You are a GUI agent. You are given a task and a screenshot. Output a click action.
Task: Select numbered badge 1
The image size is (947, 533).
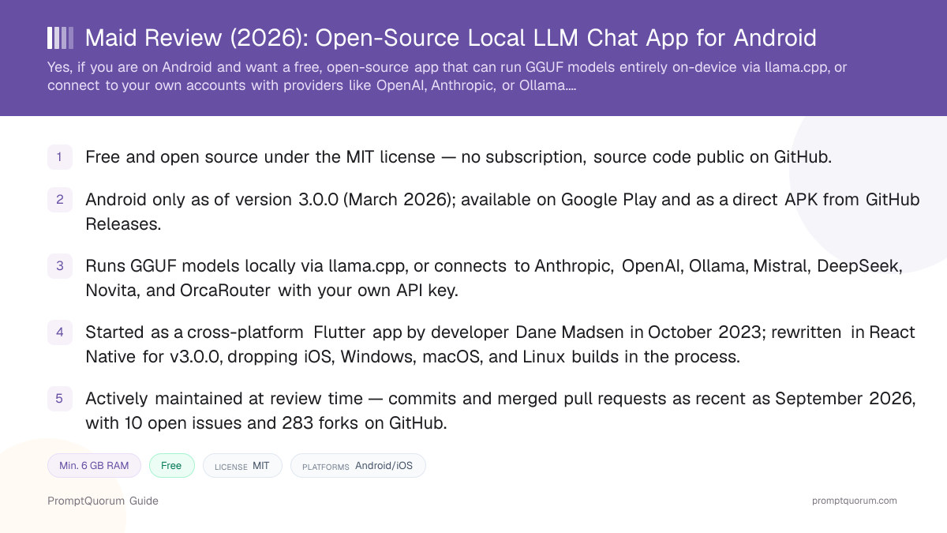tap(59, 157)
